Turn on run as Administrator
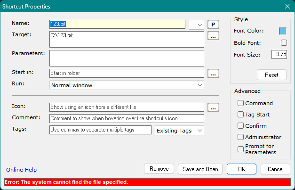This screenshot has width=295, height=190. pyautogui.click(x=241, y=137)
